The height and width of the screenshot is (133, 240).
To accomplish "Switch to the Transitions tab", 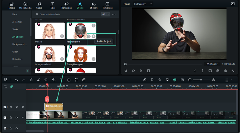I will [x=66, y=6].
